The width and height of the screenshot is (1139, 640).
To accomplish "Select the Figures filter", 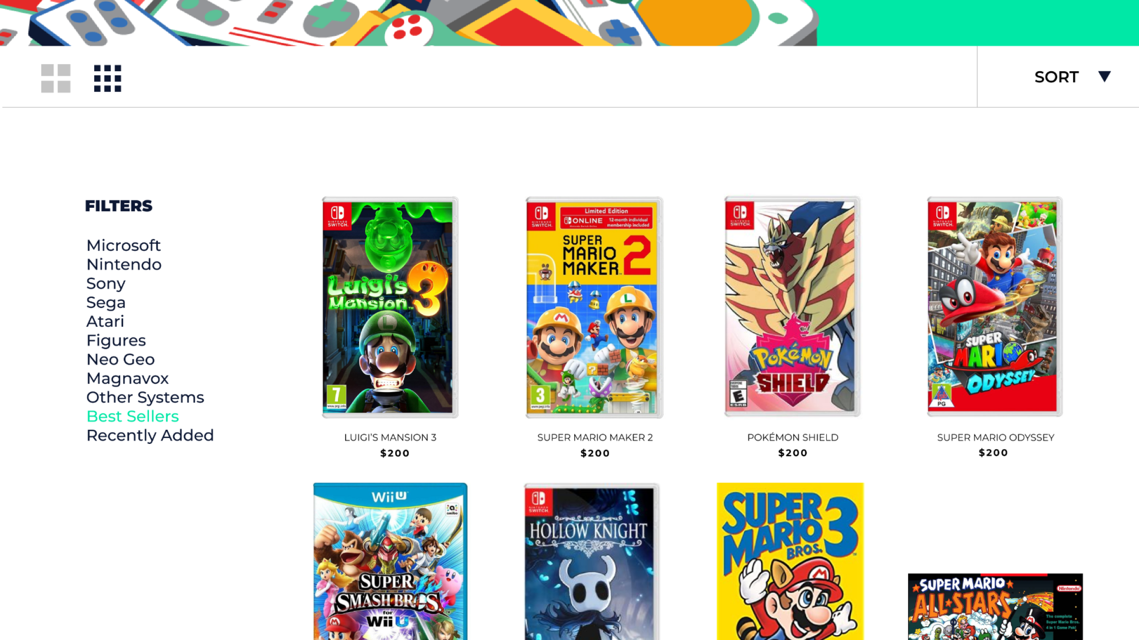I will click(x=116, y=341).
